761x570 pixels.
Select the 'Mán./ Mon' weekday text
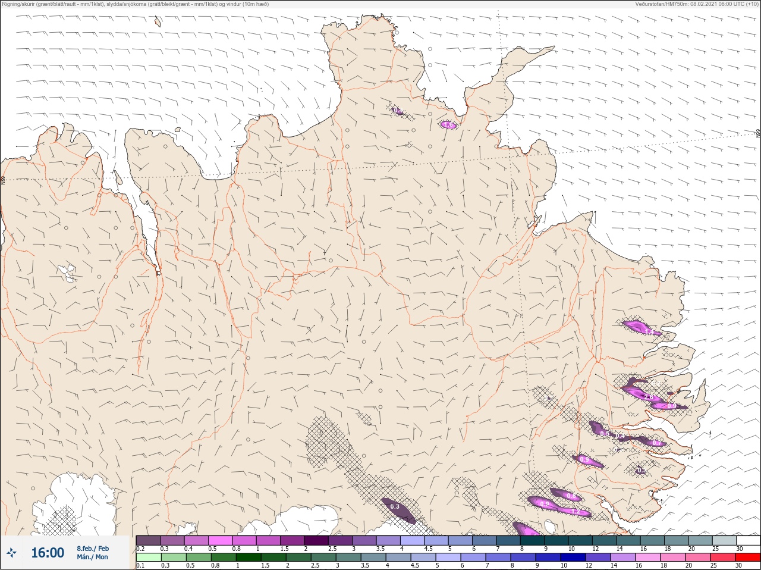pos(93,557)
